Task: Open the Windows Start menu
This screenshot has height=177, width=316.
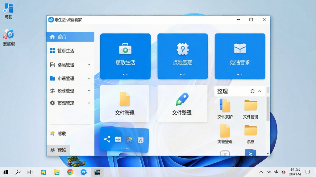Action: pos(6,172)
